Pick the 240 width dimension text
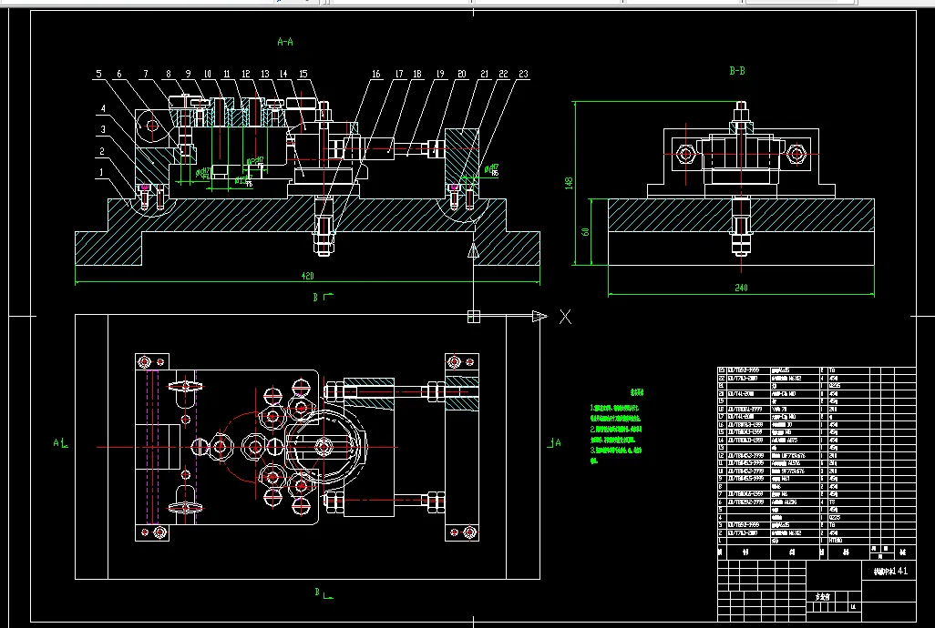Screen dimensions: 935x628 click(741, 288)
